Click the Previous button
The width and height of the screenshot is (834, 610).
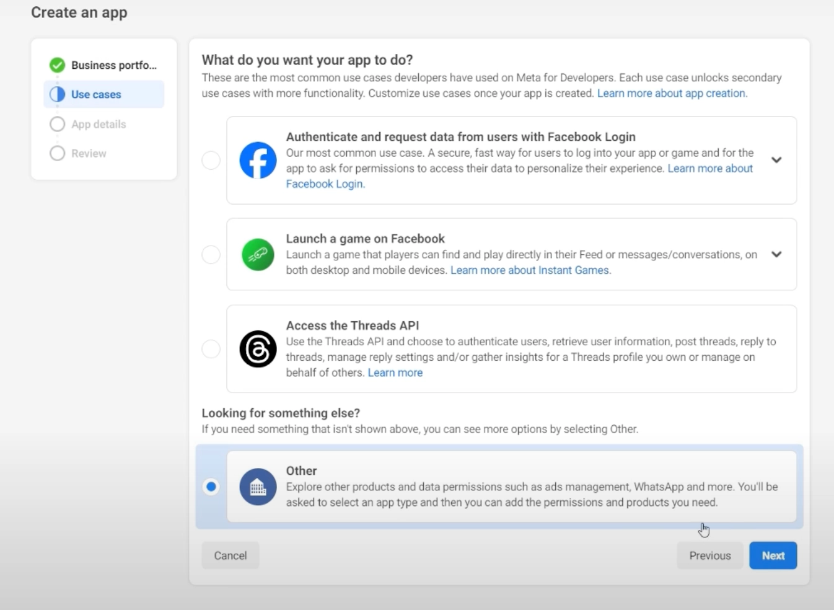[x=710, y=555]
